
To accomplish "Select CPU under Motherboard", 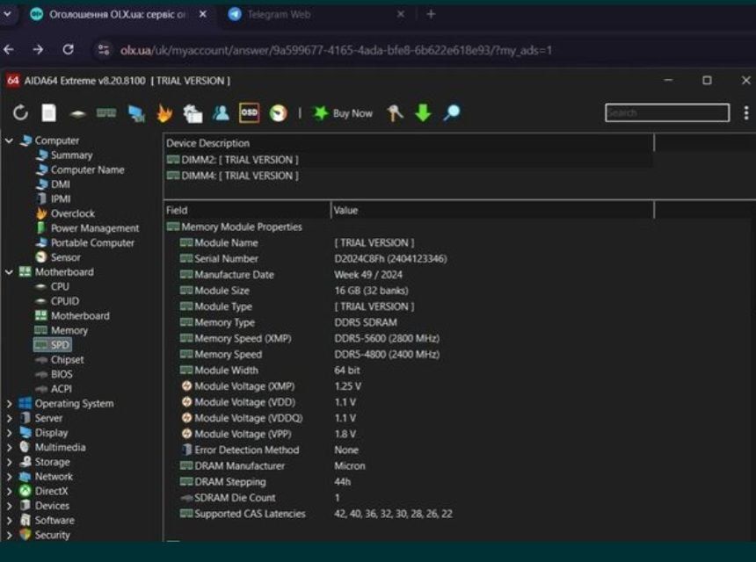I will click(x=52, y=286).
